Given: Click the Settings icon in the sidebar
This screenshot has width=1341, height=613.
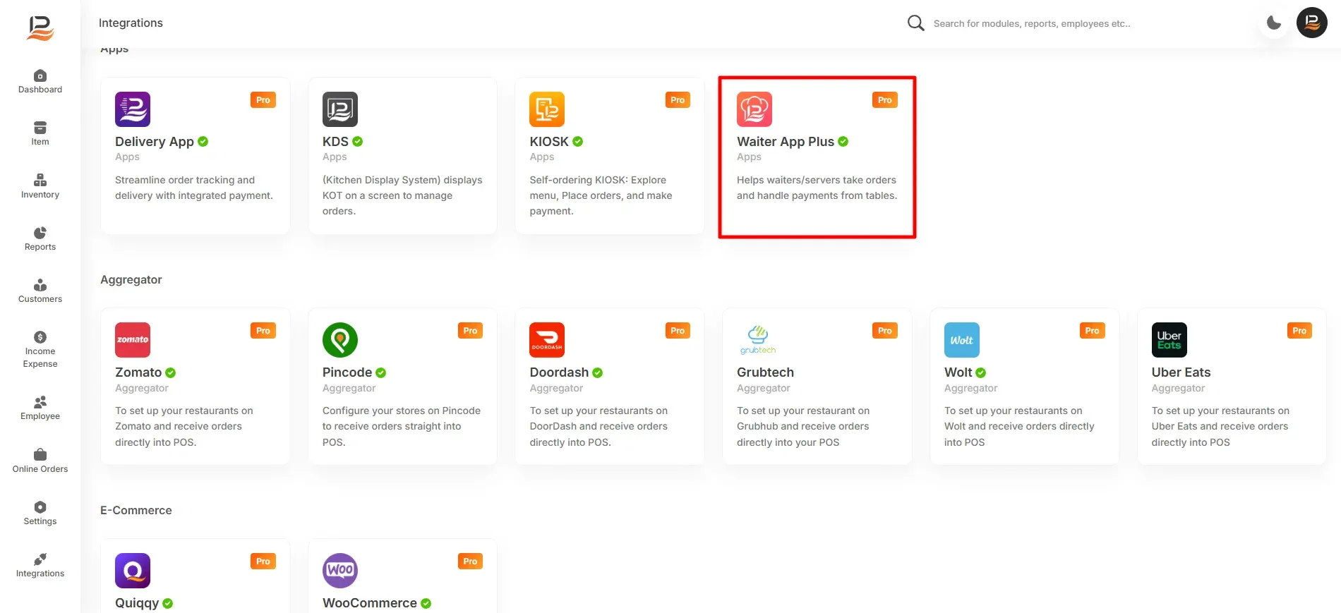Looking at the screenshot, I should [x=40, y=513].
